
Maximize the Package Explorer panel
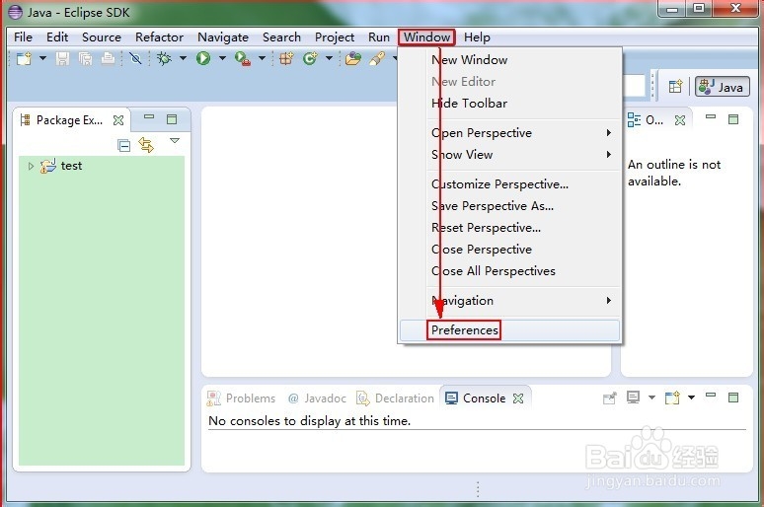click(x=172, y=119)
